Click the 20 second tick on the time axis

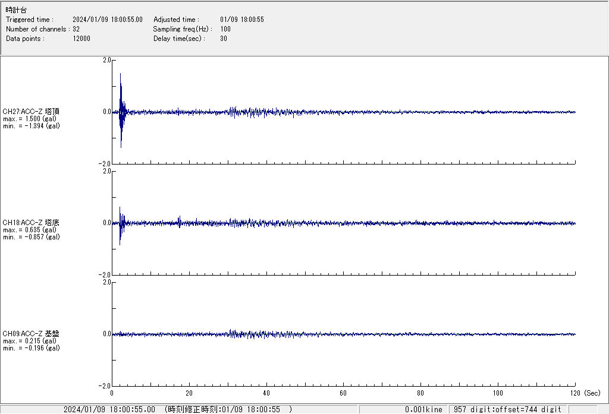189,393
